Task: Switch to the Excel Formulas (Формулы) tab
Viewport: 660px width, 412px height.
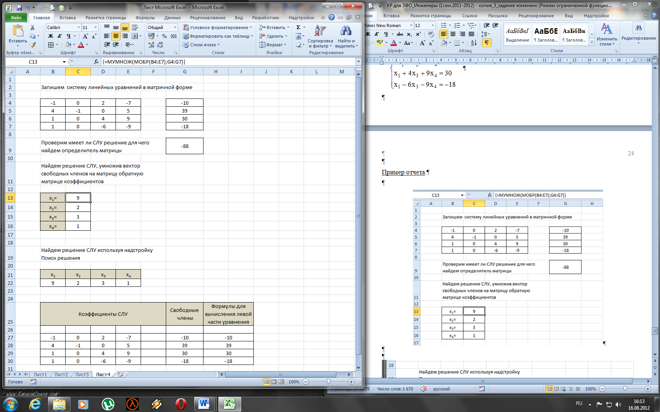Action: [145, 18]
